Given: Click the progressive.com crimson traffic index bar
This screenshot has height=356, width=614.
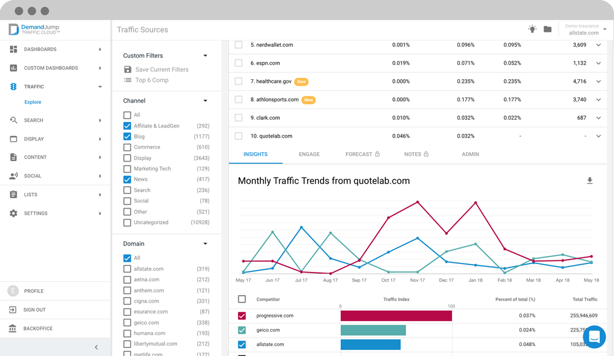Looking at the screenshot, I should 396,315.
